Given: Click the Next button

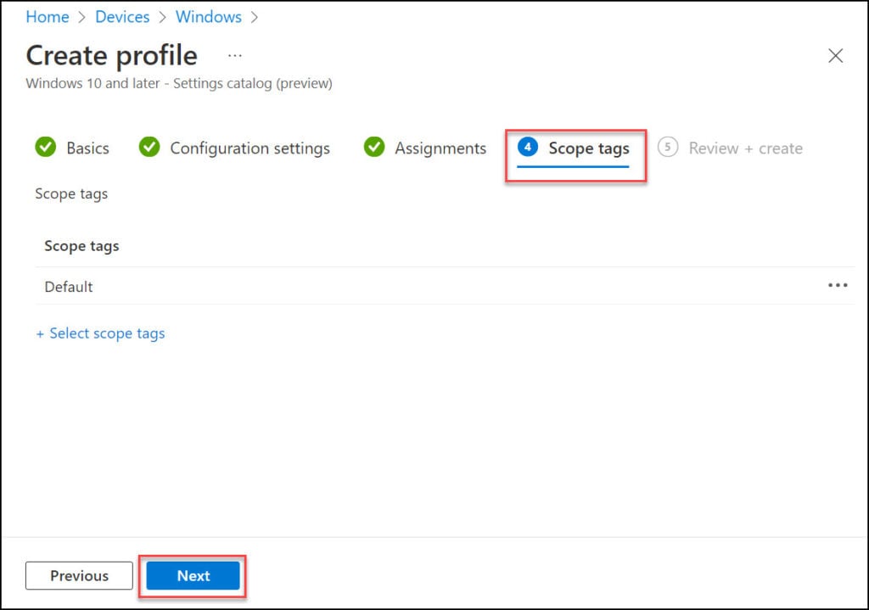Looking at the screenshot, I should tap(193, 576).
